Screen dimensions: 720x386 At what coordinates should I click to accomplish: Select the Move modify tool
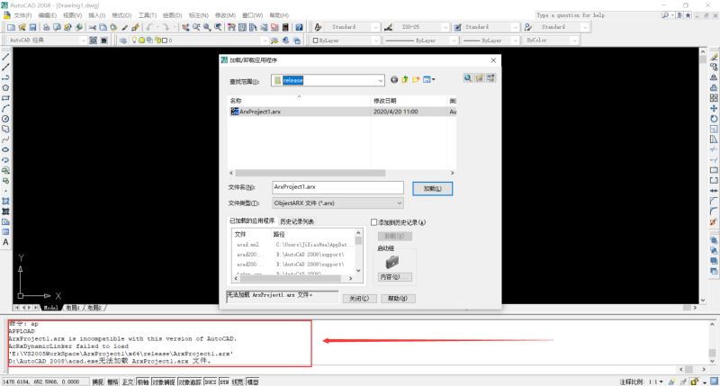(x=714, y=108)
